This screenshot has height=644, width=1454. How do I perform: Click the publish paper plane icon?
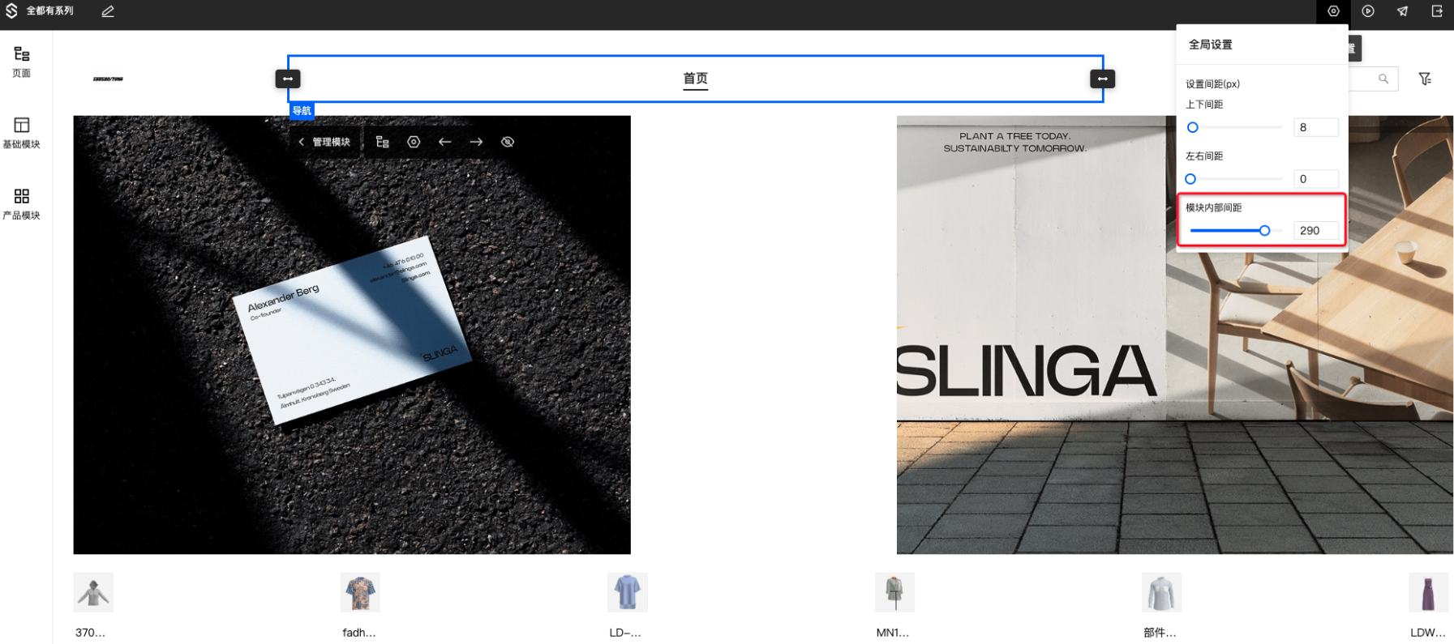pos(1402,11)
